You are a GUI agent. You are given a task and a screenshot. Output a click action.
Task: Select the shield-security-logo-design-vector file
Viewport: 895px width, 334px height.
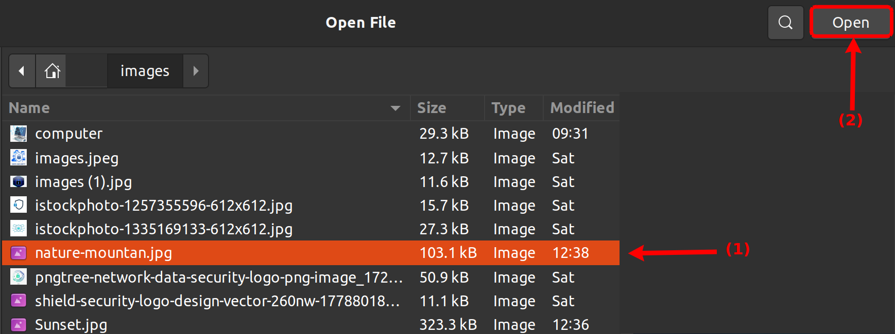[217, 301]
